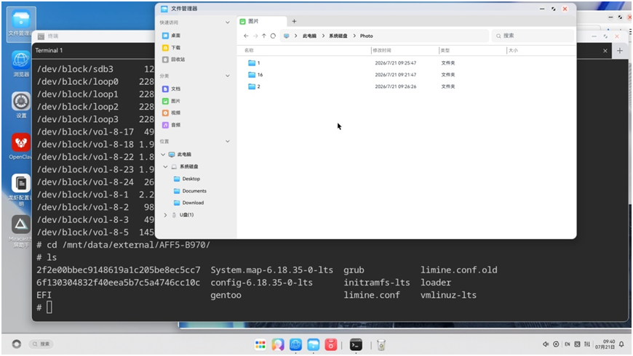Click 系统磁盘 breadcrumb segment
This screenshot has width=633, height=356.
[338, 36]
